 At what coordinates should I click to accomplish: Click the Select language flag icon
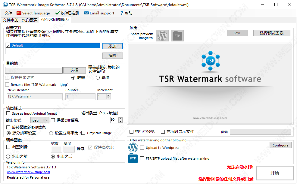(x=19, y=13)
